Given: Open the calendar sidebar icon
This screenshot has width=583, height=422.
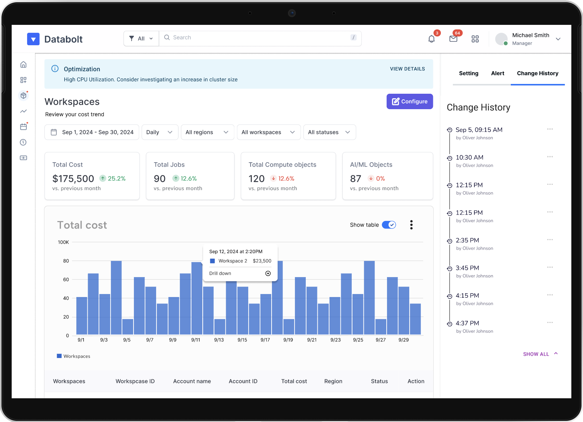Looking at the screenshot, I should point(23,127).
